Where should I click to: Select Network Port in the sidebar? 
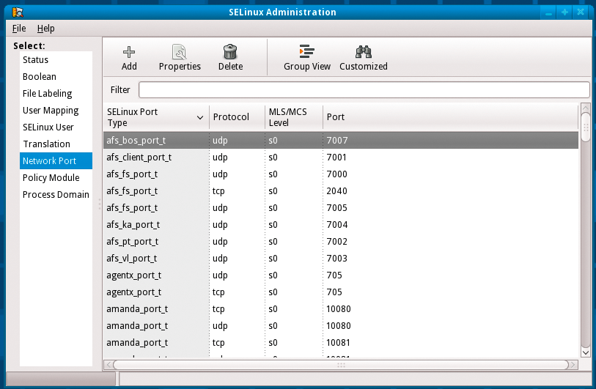click(x=56, y=160)
